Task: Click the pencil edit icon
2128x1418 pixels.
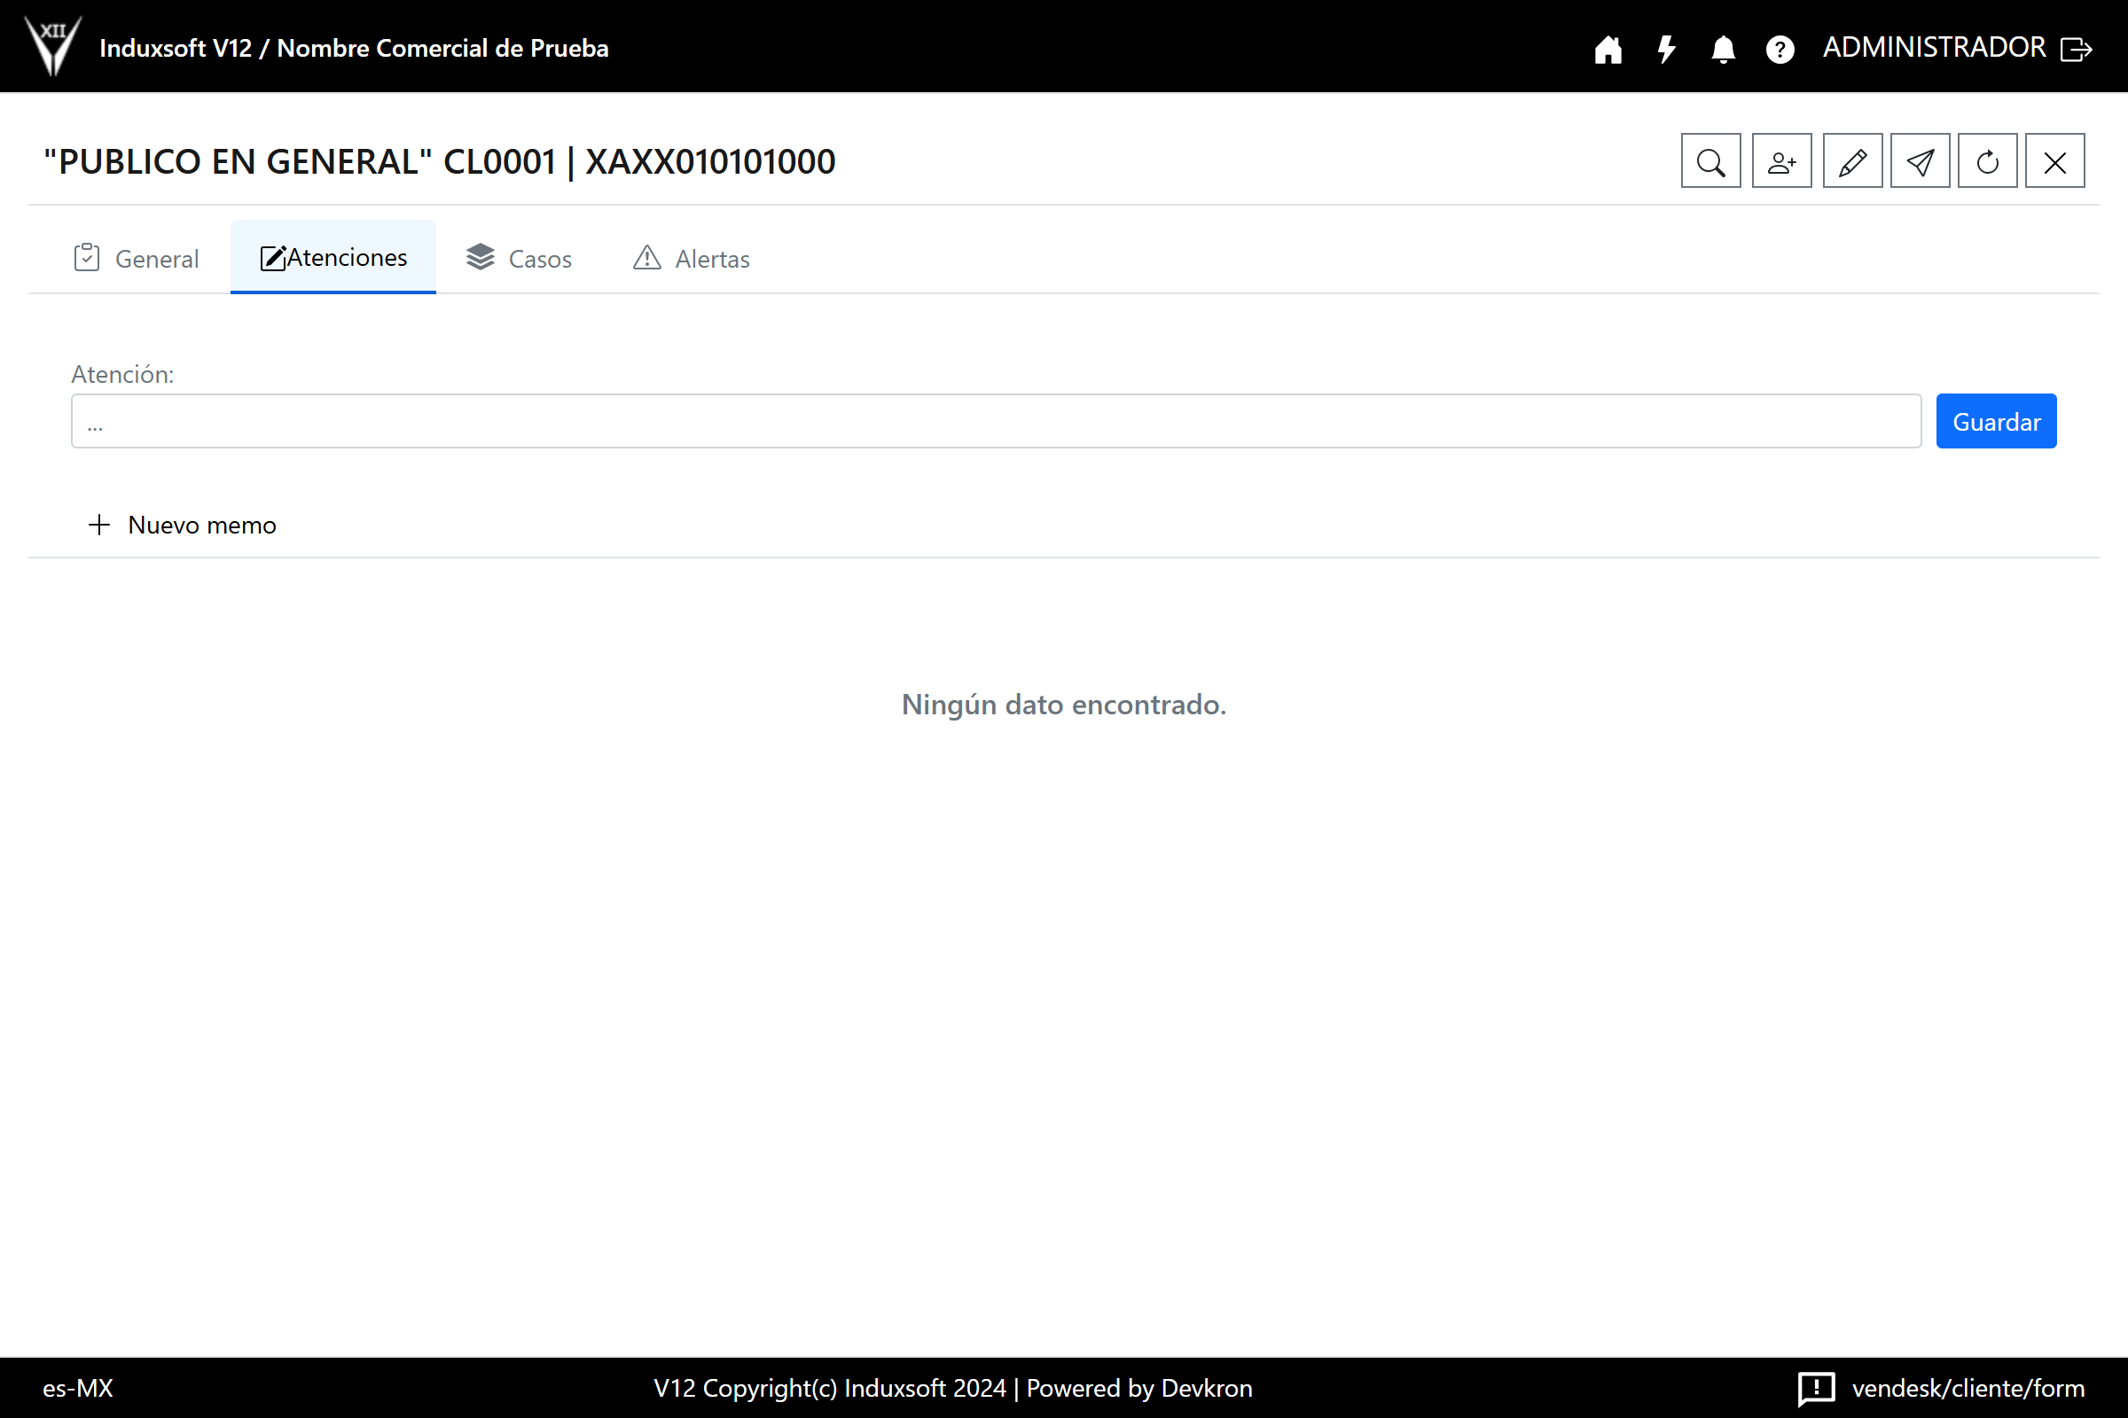Action: point(1852,162)
